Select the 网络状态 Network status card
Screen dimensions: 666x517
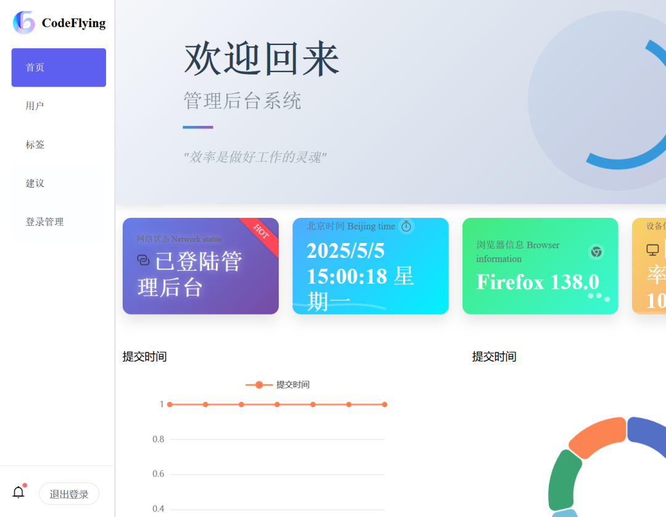(200, 267)
